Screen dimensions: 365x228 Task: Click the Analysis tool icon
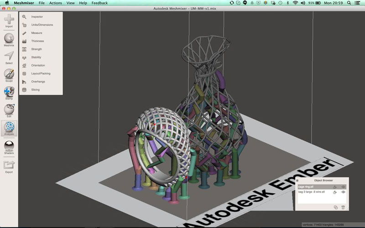click(x=9, y=127)
